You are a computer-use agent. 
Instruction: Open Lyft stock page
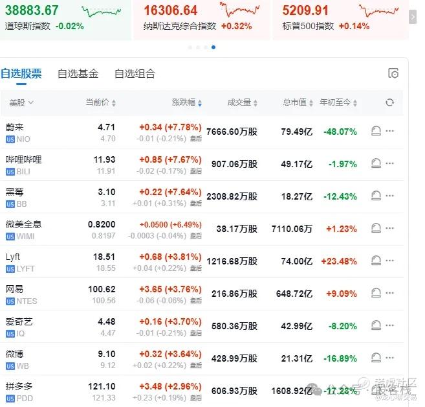13,257
